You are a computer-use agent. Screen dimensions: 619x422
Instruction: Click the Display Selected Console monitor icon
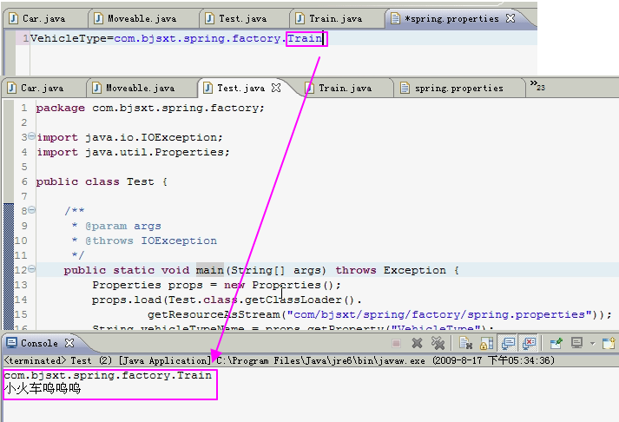[577, 343]
